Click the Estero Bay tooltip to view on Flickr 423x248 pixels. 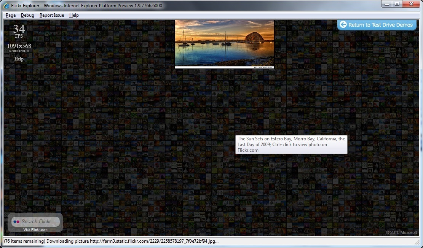(x=291, y=144)
